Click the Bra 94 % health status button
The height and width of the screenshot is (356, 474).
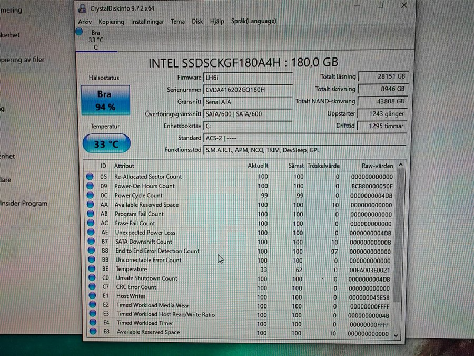pyautogui.click(x=105, y=100)
